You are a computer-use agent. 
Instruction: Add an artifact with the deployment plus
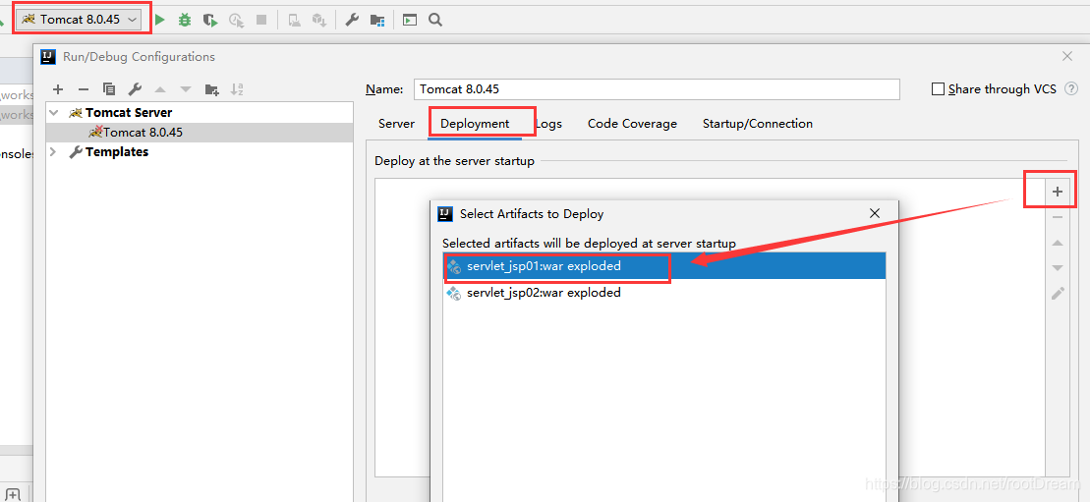[1058, 192]
